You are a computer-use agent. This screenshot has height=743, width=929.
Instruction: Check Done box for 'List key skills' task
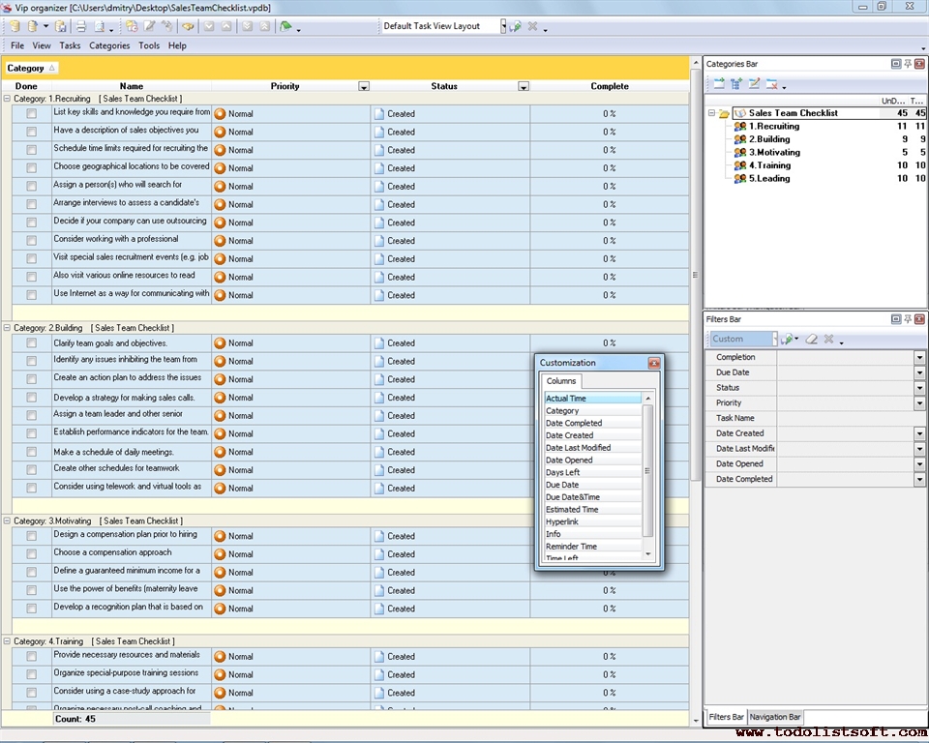click(x=31, y=114)
